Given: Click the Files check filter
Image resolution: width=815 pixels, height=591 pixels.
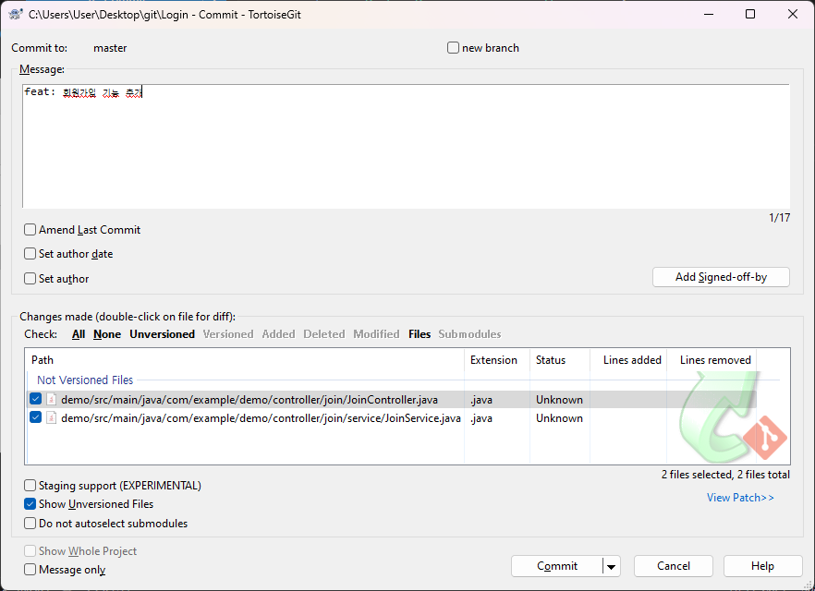Looking at the screenshot, I should 420,334.
